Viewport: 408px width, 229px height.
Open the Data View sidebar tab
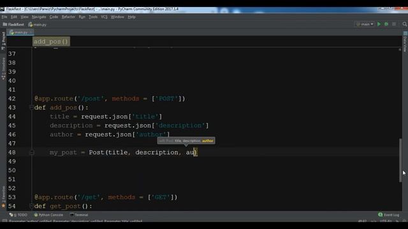(x=405, y=42)
